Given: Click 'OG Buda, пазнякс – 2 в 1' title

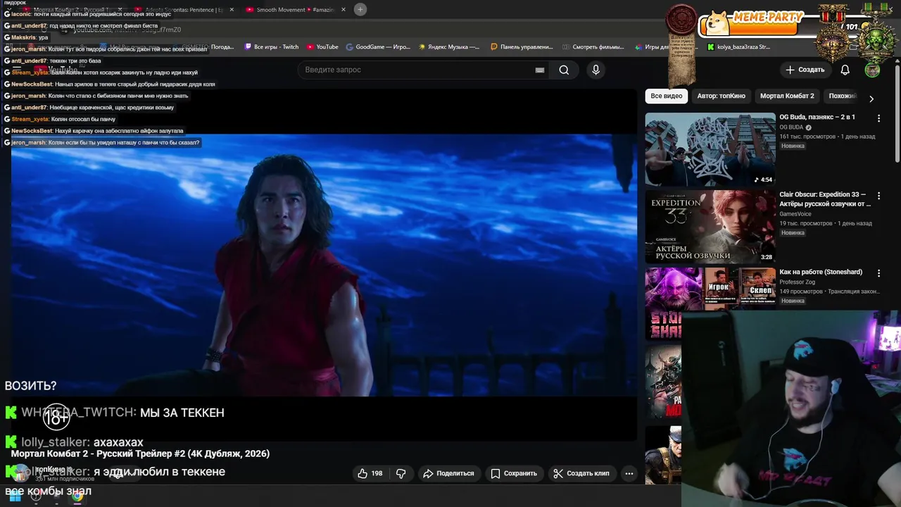Looking at the screenshot, I should pos(817,117).
